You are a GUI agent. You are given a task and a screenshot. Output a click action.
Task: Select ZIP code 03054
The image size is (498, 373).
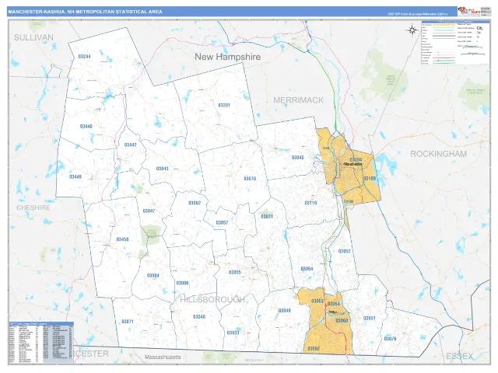(307, 269)
